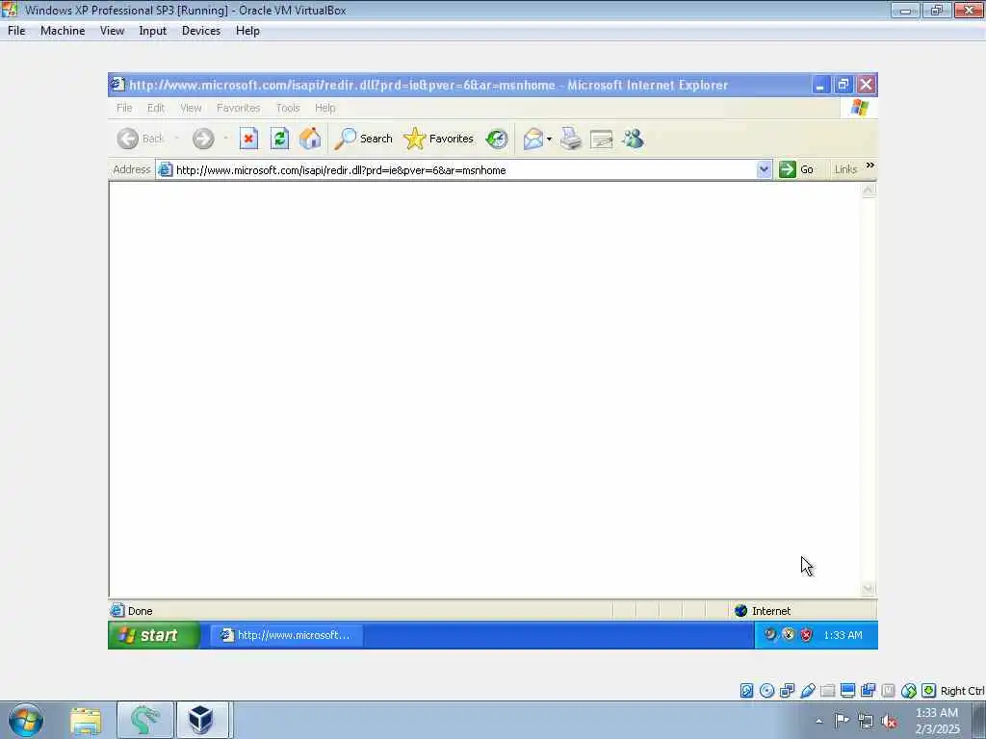Open the IE File menu
This screenshot has width=986, height=739.
[124, 108]
